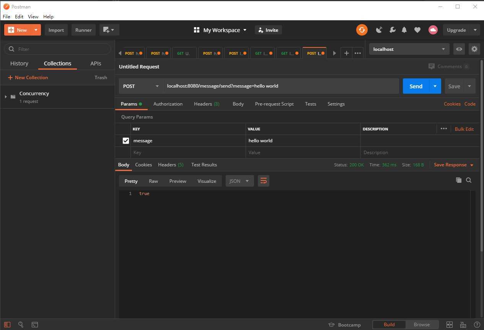Open the Collection Runner
Viewport: 484px width, 330px height.
pos(83,30)
